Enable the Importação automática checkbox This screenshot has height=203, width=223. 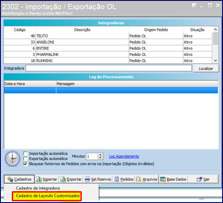[25, 153]
